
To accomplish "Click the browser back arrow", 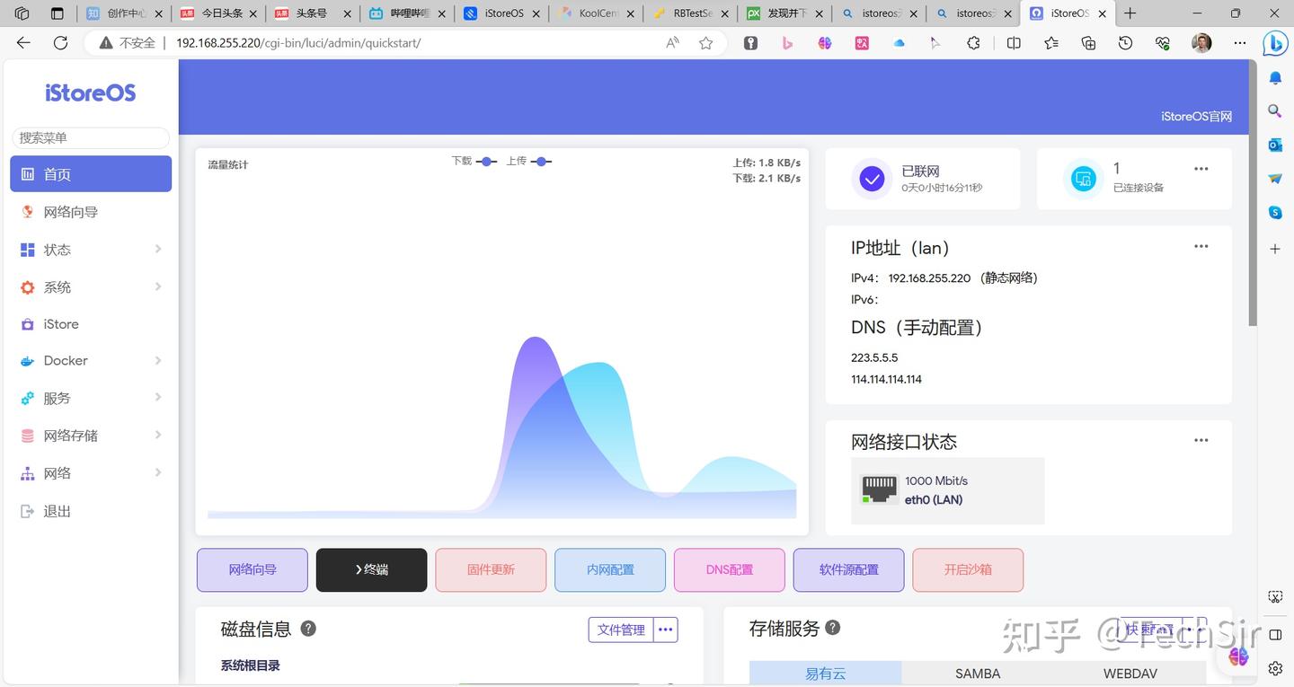I will pyautogui.click(x=23, y=43).
